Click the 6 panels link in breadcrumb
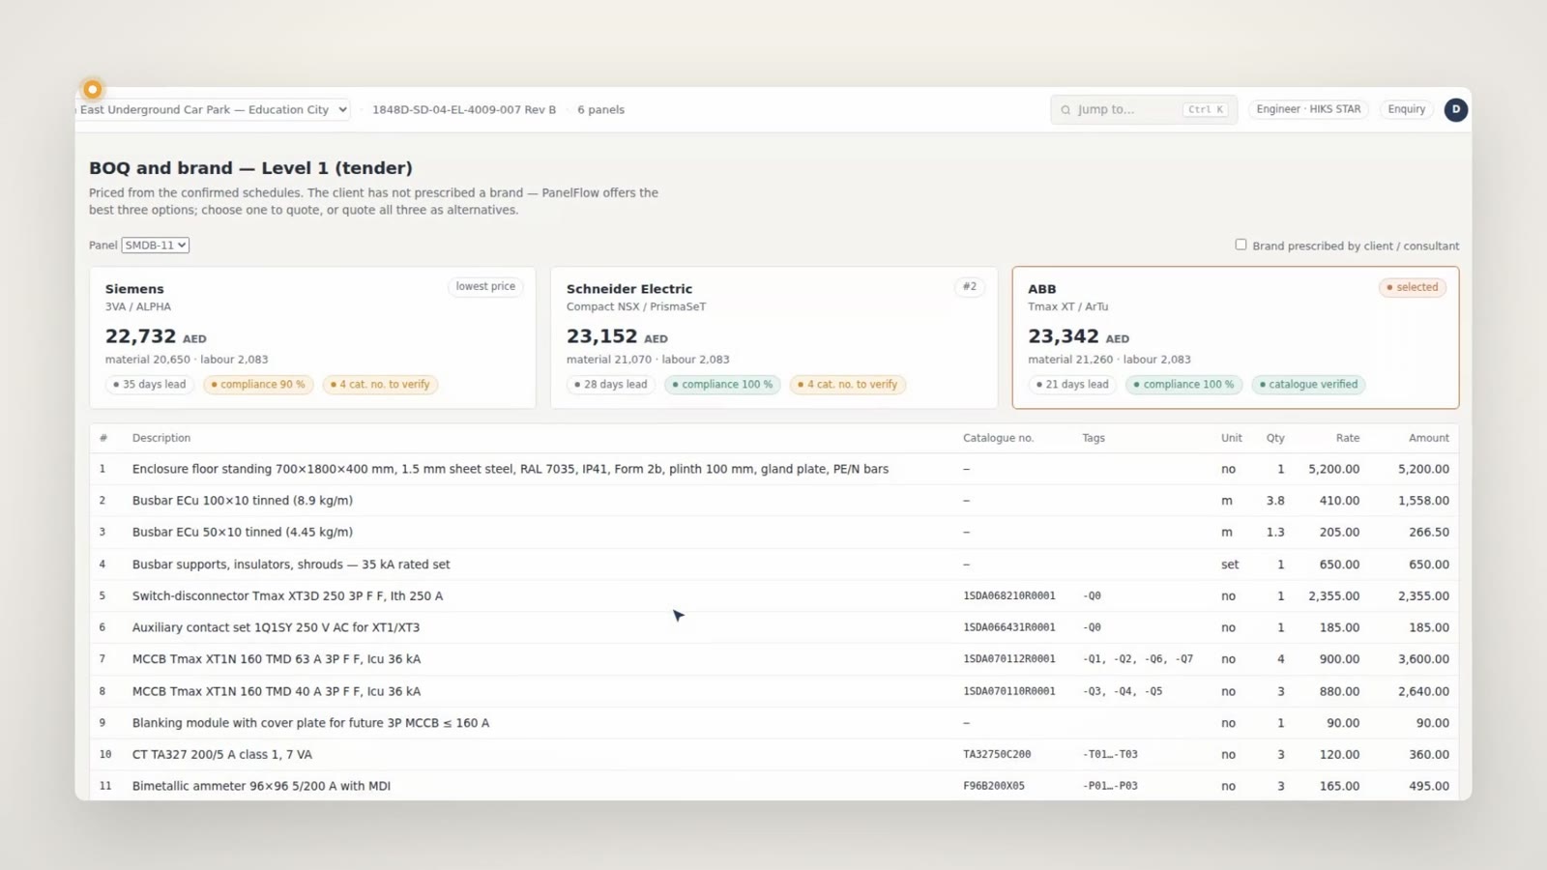Image resolution: width=1547 pixels, height=870 pixels. (600, 110)
